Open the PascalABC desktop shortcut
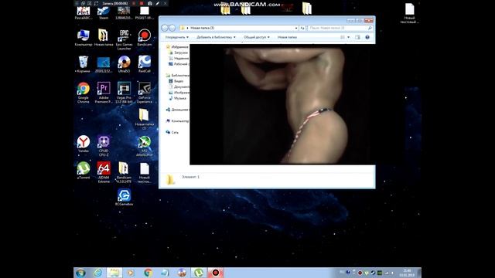Viewport: 495px width, 278px height. point(84,13)
